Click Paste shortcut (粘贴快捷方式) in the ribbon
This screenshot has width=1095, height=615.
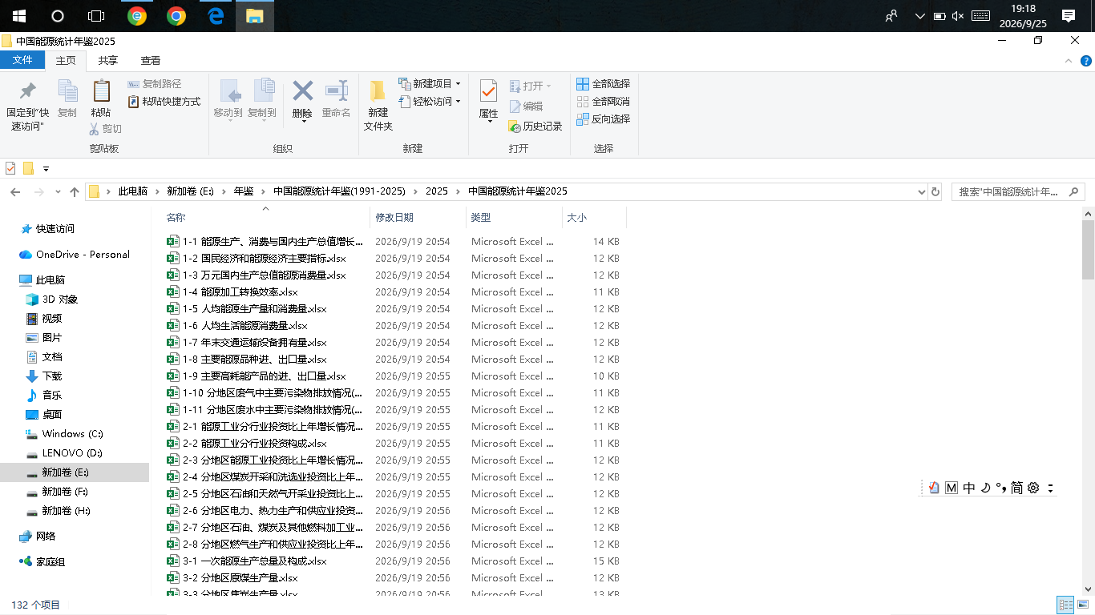[164, 102]
